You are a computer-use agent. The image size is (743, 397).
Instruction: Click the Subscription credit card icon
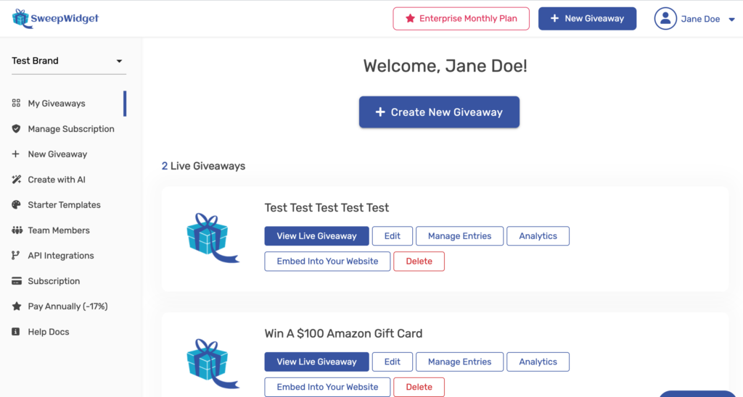tap(17, 281)
